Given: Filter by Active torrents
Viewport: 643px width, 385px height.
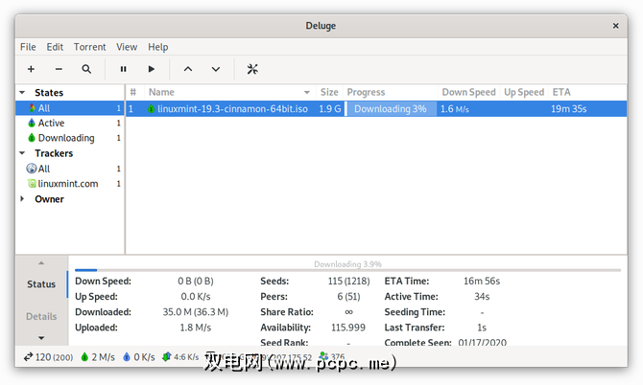Looking at the screenshot, I should pos(70,123).
